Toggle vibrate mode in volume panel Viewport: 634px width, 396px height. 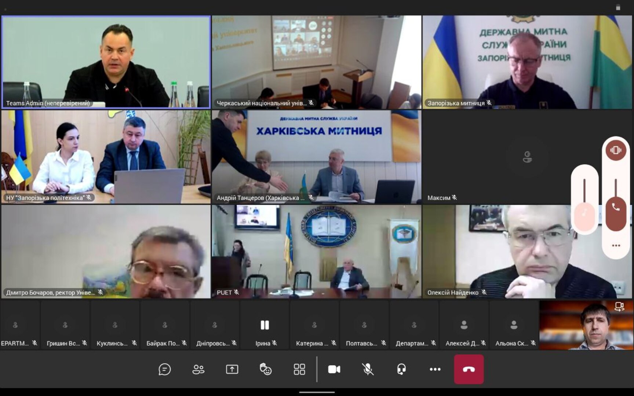616,150
